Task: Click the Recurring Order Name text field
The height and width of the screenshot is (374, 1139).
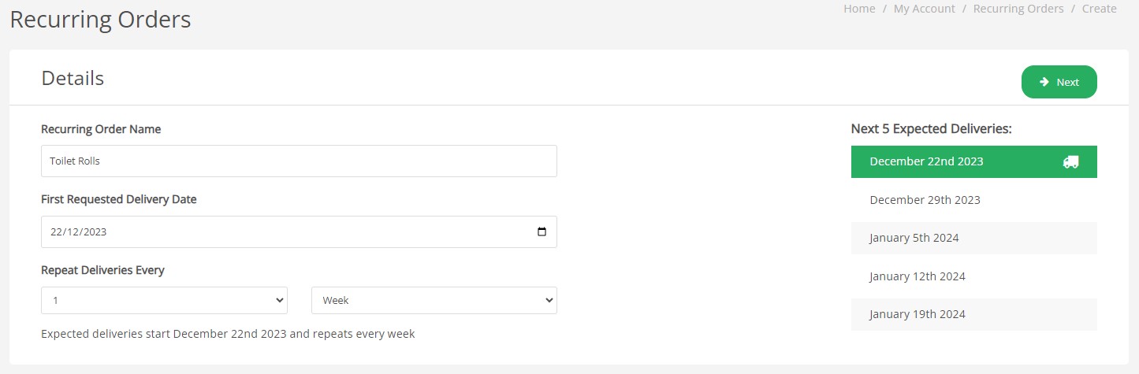Action: pos(299,161)
